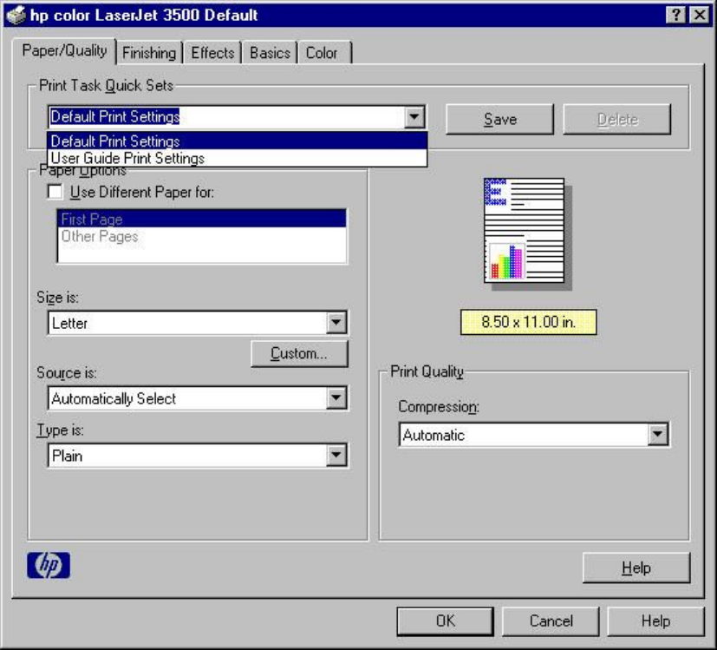Select Default Print Settings list option
This screenshot has height=650, width=717.
point(237,141)
